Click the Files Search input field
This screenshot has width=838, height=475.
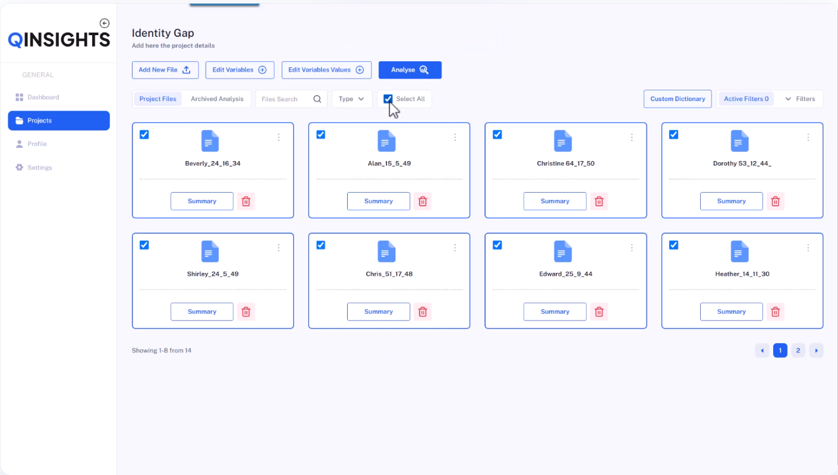coord(285,99)
